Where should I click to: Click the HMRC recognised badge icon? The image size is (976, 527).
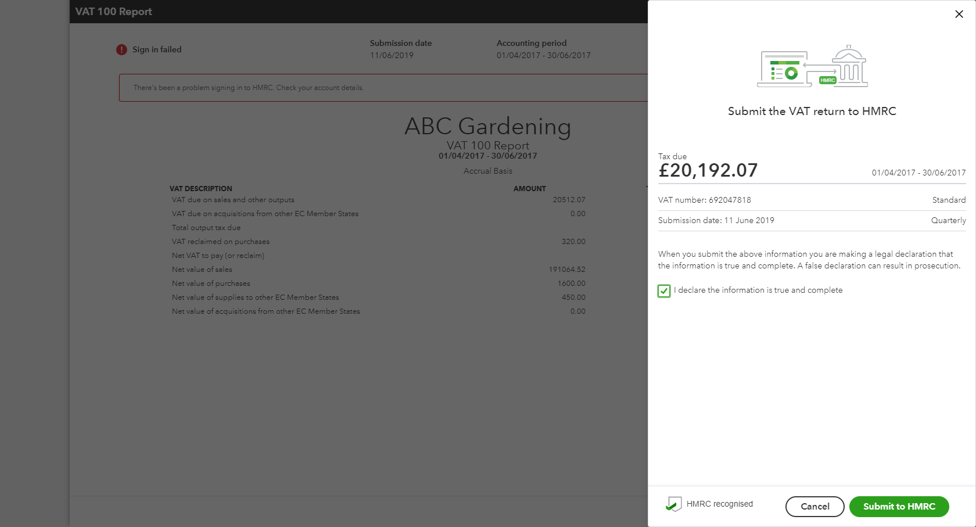point(673,504)
